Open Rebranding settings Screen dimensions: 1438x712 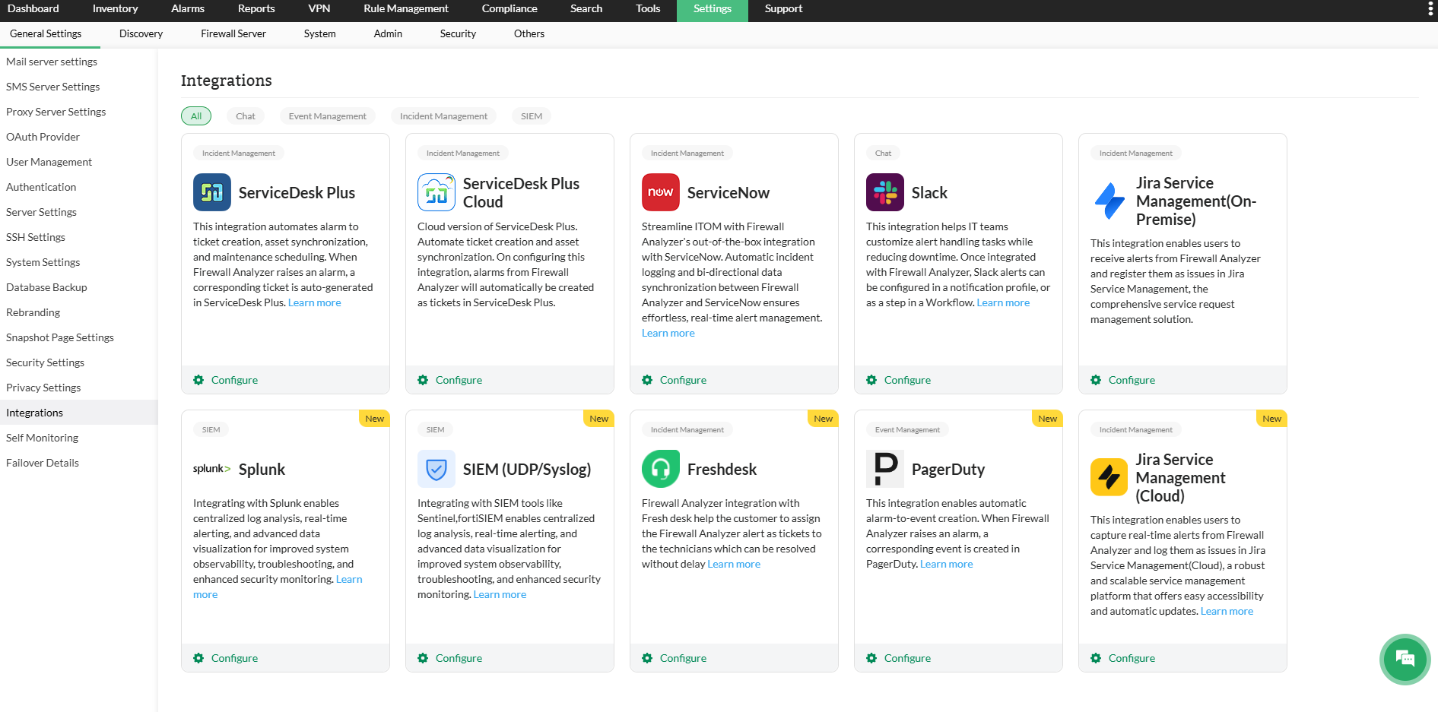click(x=33, y=312)
